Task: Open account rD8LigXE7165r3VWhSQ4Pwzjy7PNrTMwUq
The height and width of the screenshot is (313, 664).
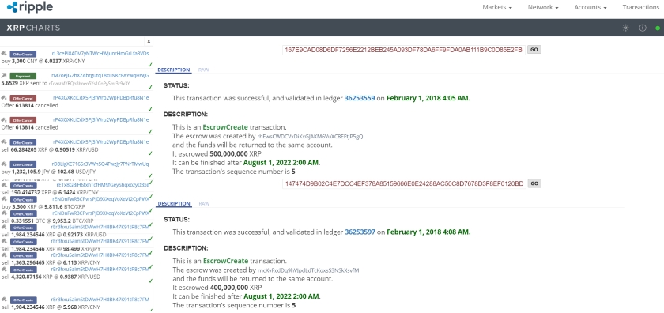Action: (100, 164)
